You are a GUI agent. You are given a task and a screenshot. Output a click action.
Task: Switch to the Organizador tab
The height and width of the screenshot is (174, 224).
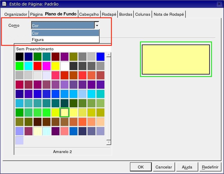16,14
